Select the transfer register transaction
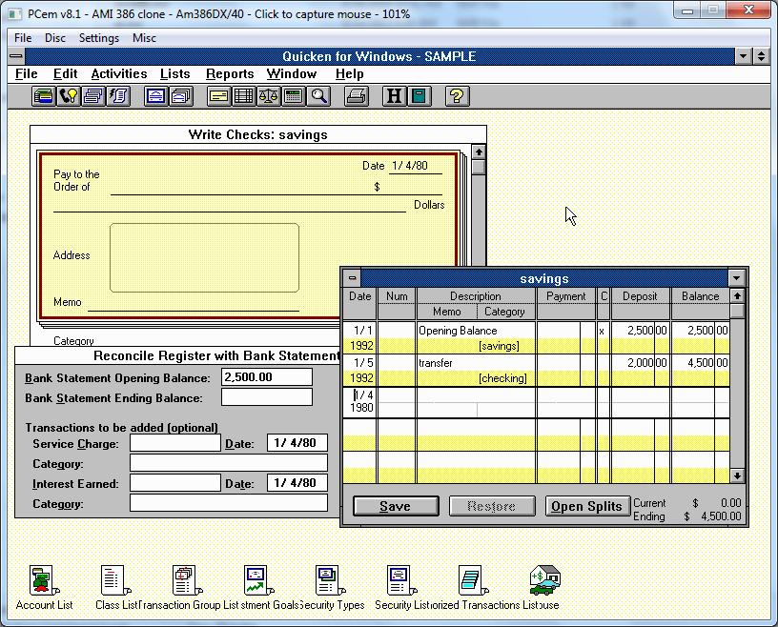This screenshot has width=778, height=627. [x=536, y=370]
